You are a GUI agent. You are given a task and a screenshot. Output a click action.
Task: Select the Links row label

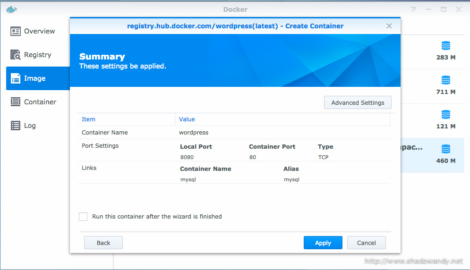(x=89, y=168)
